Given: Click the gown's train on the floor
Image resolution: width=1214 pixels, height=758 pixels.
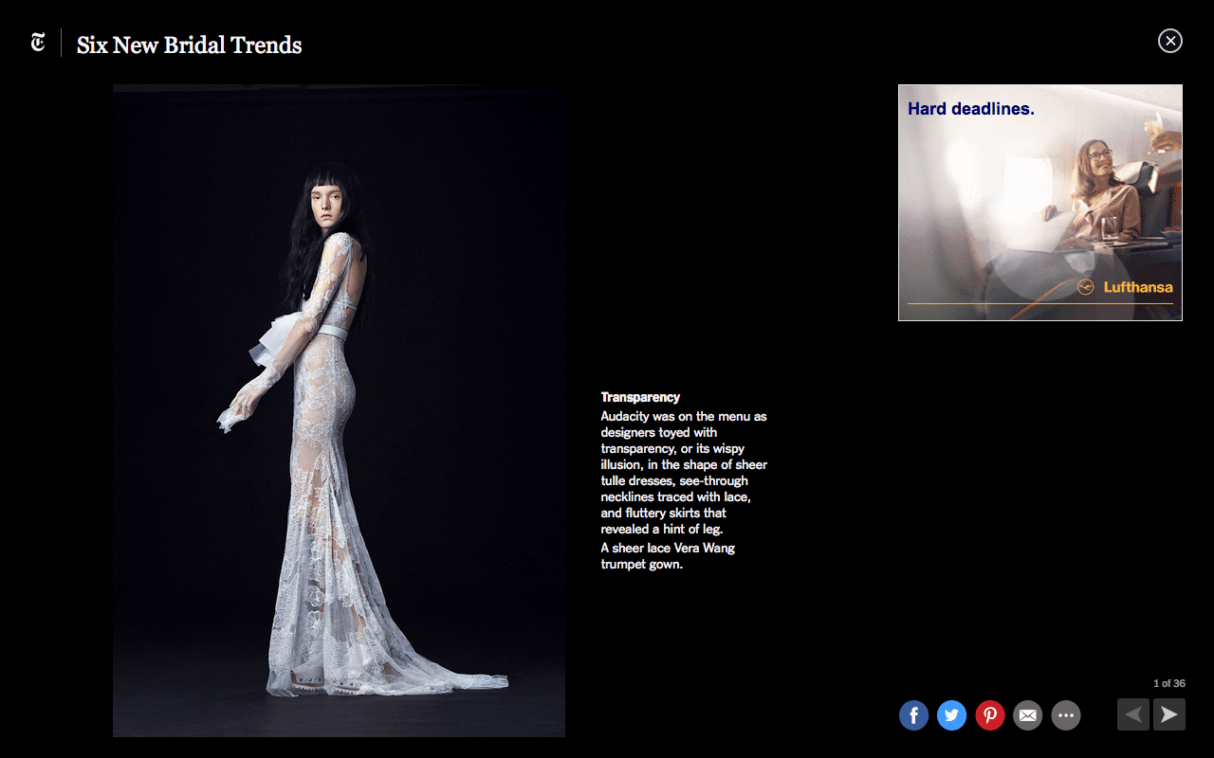Looking at the screenshot, I should [x=455, y=680].
